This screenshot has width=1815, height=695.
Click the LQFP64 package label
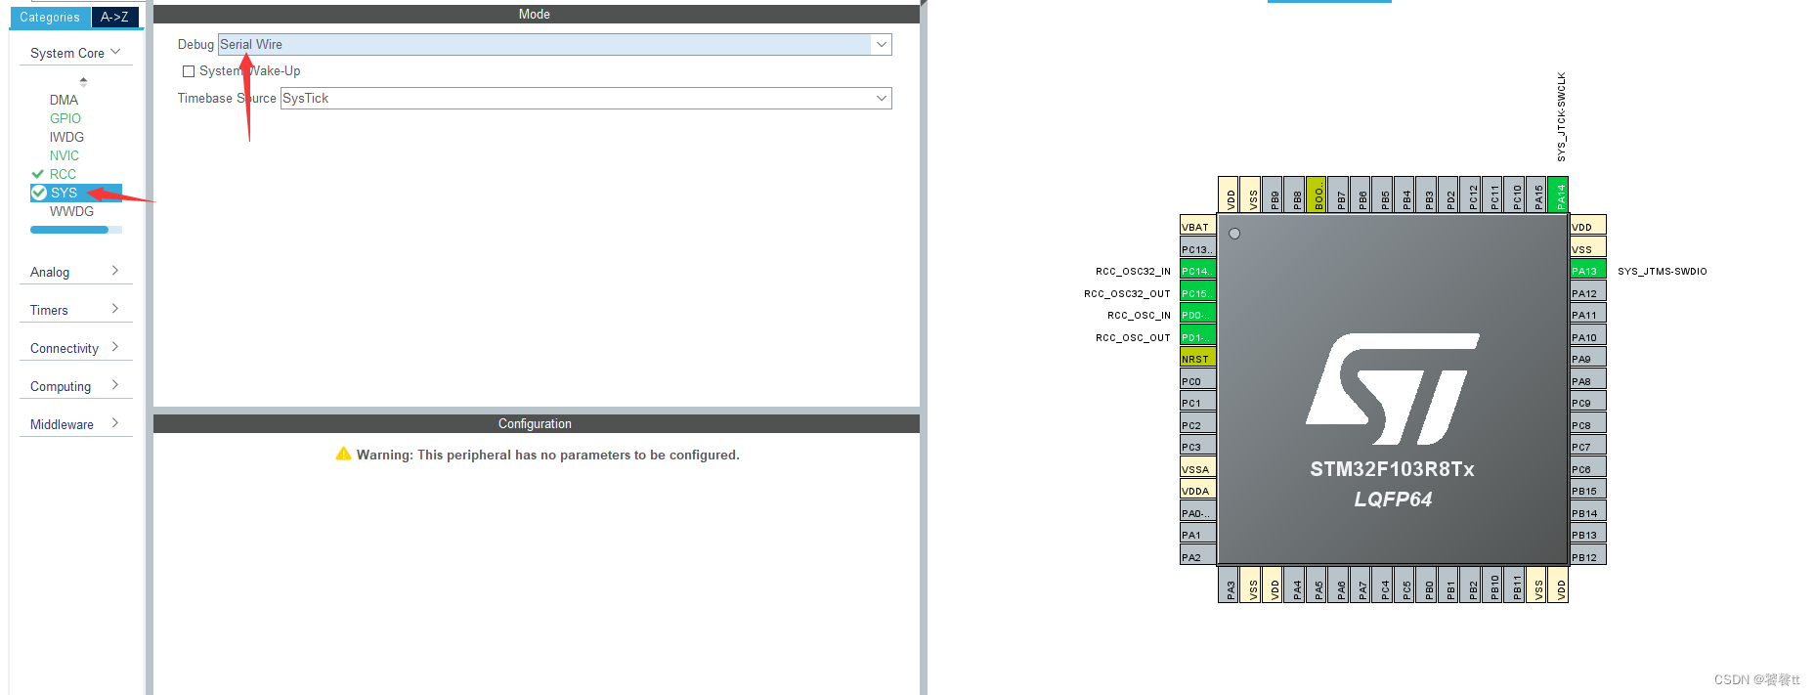point(1393,500)
